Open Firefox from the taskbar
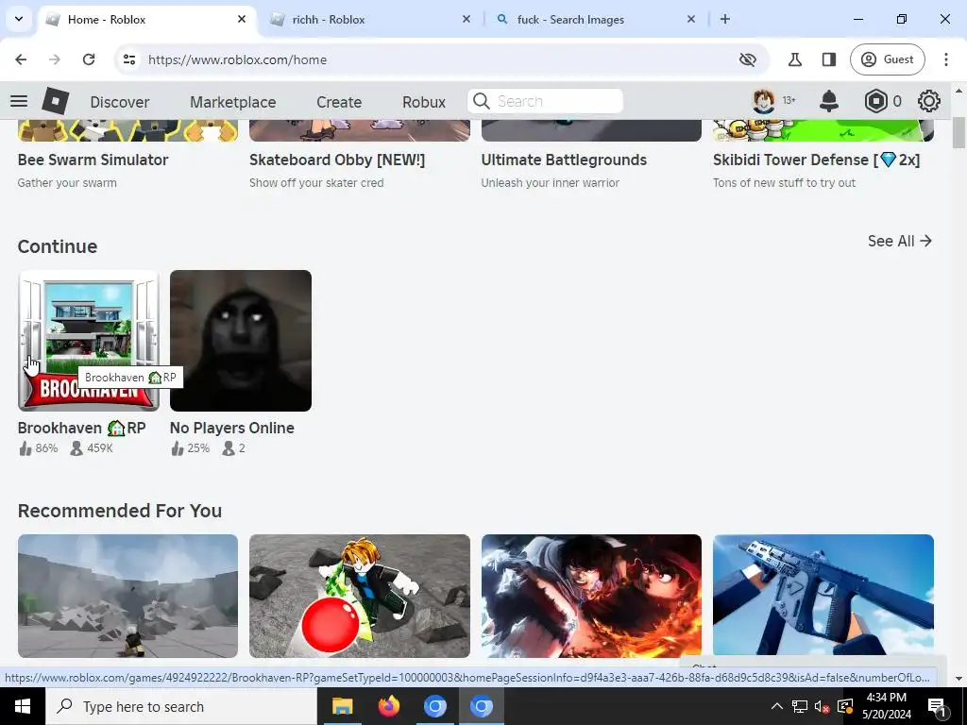The width and height of the screenshot is (967, 725). pyautogui.click(x=388, y=706)
